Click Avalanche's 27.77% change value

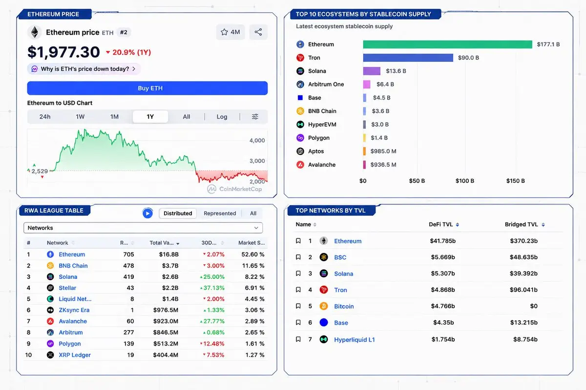pos(213,321)
